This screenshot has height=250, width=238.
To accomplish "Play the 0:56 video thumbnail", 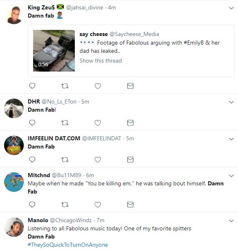I will tap(54, 51).
